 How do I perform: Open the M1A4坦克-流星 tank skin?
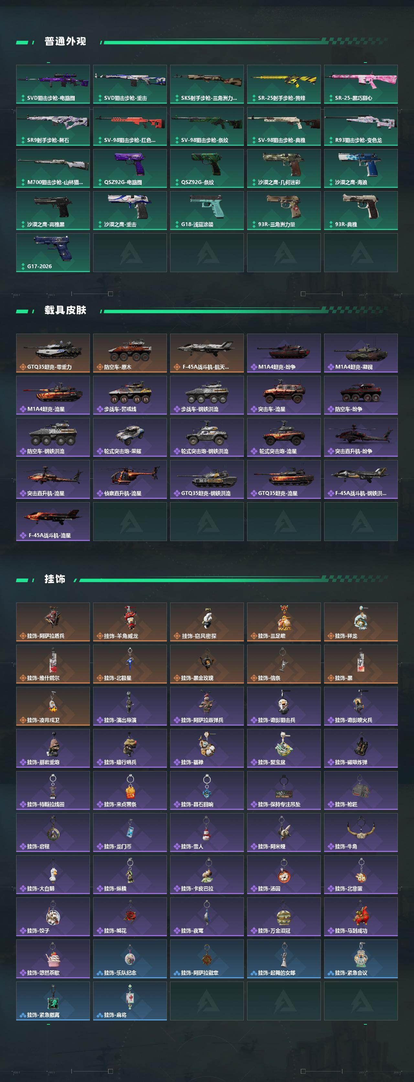point(53,395)
